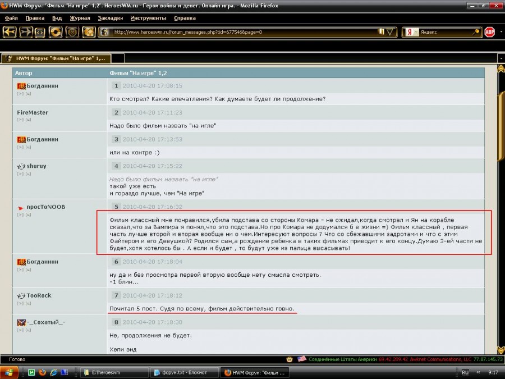Image resolution: width=505 pixels, height=379 pixels.
Task: Open the Правка menu
Action: (x=35, y=18)
